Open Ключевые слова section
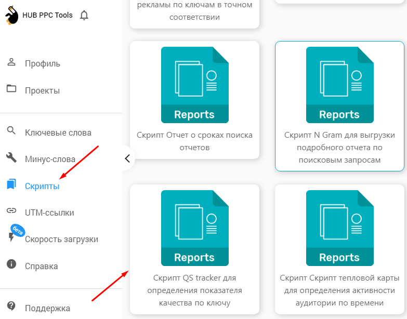The height and width of the screenshot is (319, 407). click(x=58, y=132)
